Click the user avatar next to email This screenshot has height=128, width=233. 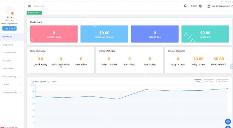(209, 6)
